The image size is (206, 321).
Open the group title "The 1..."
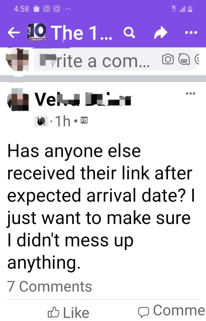click(82, 33)
